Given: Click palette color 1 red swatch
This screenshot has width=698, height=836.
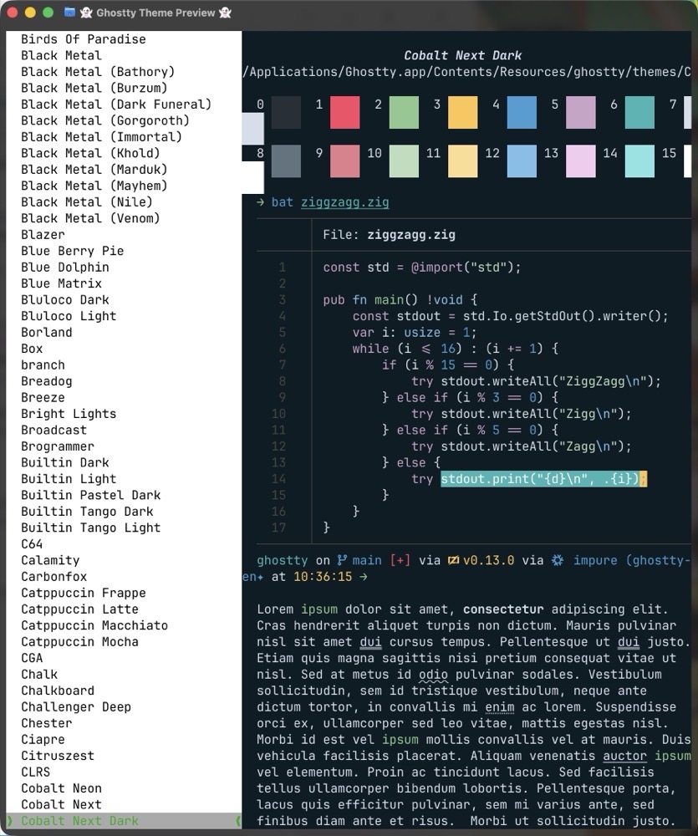Looking at the screenshot, I should [x=345, y=113].
